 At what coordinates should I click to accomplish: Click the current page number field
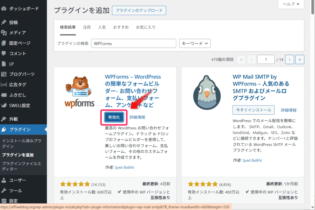click(x=266, y=59)
